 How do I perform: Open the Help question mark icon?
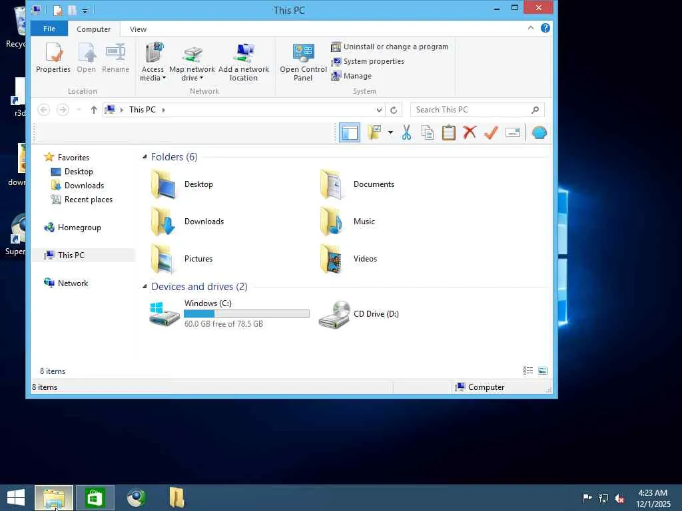(x=545, y=28)
